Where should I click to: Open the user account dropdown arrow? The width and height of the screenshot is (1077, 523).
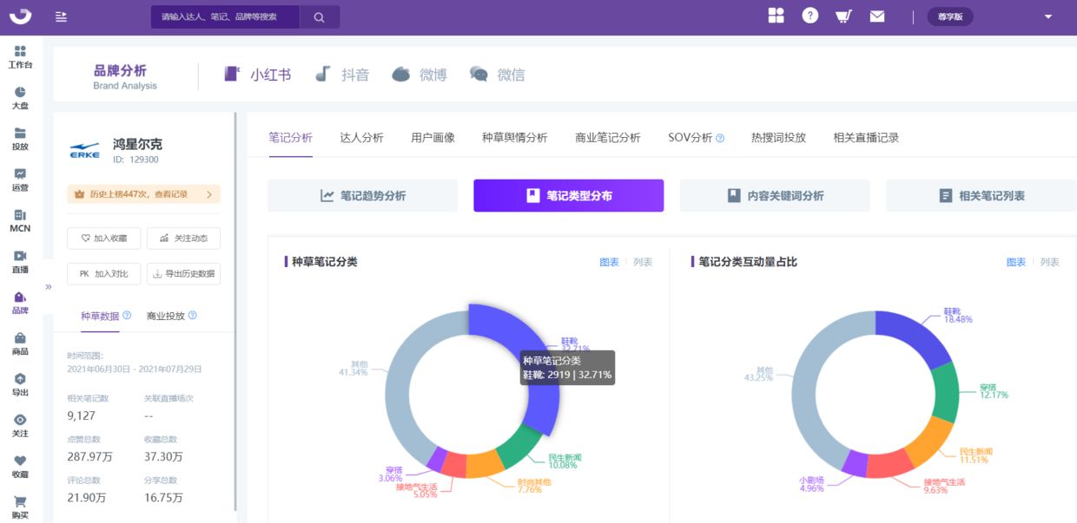point(1048,17)
